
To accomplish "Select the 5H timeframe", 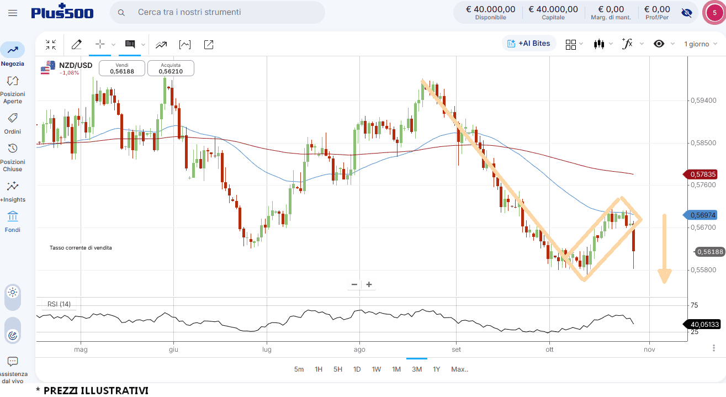I will point(338,369).
